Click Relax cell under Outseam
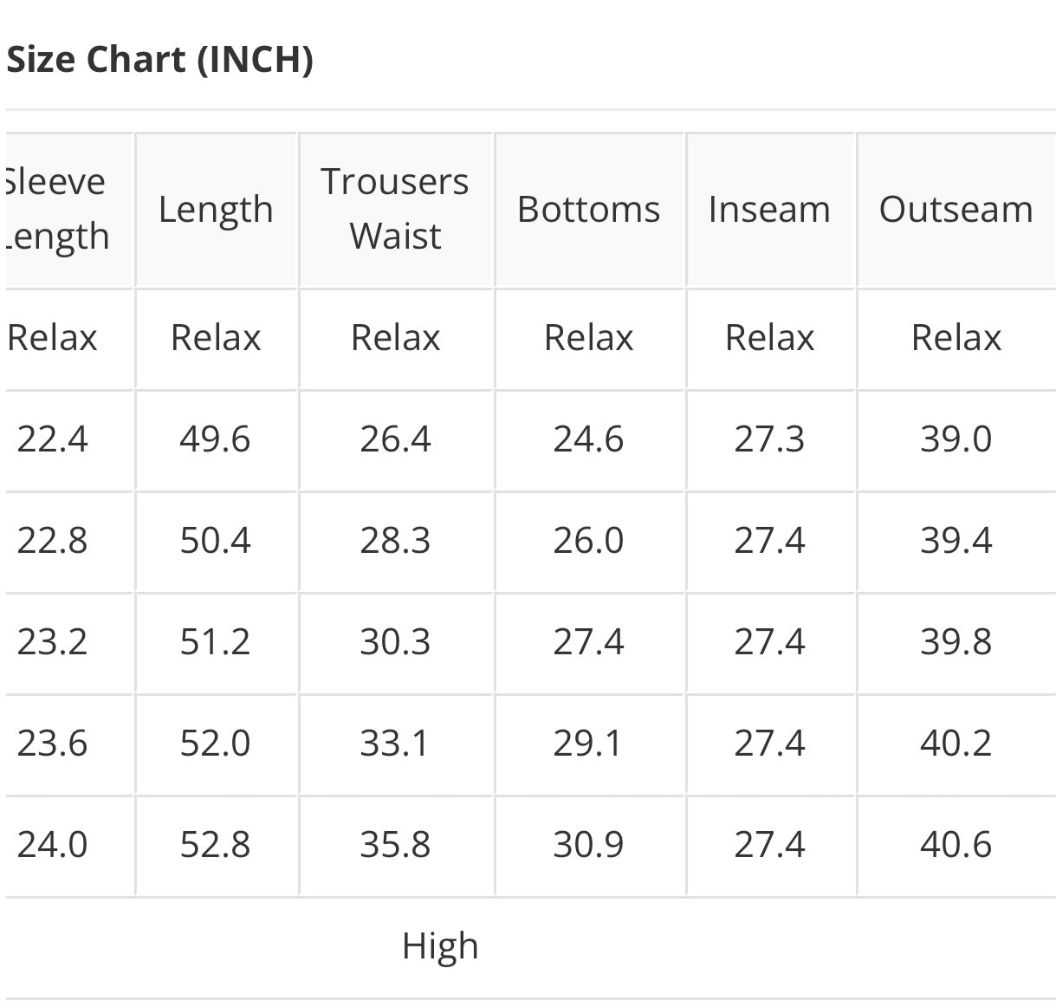This screenshot has height=1007, width=1056. (x=956, y=338)
